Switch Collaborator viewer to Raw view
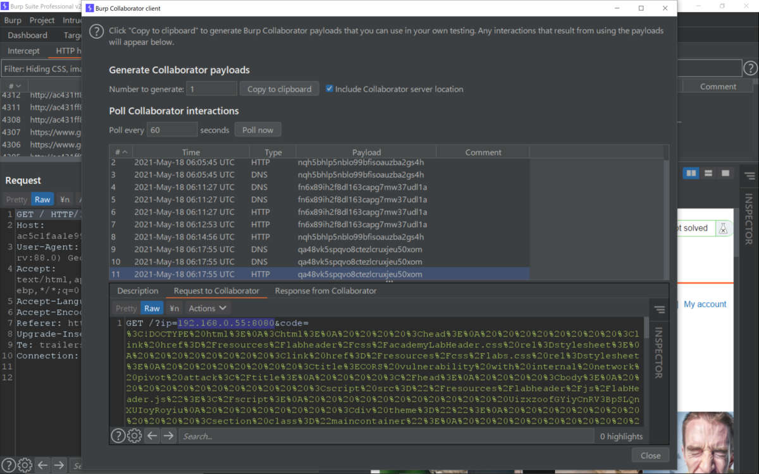 (152, 308)
